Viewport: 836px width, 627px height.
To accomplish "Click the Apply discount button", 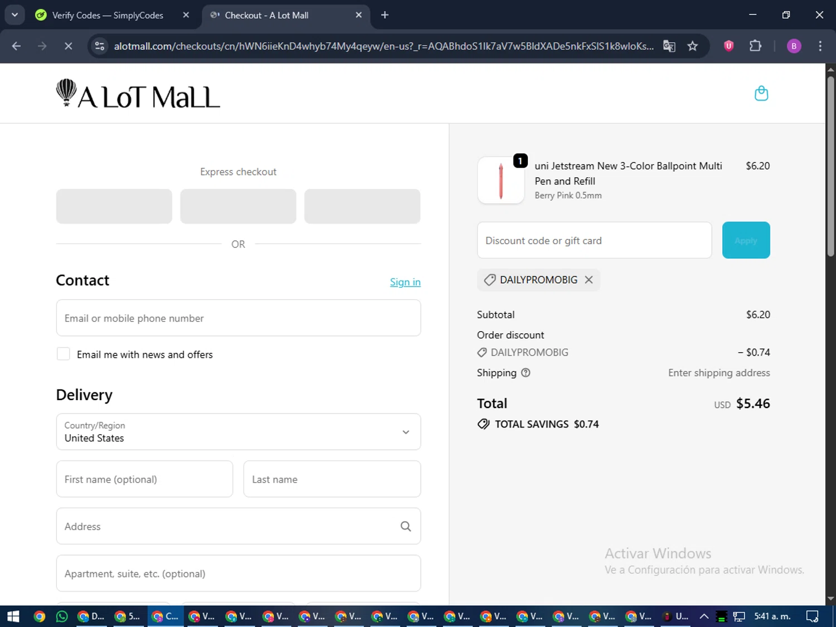I will coord(746,240).
